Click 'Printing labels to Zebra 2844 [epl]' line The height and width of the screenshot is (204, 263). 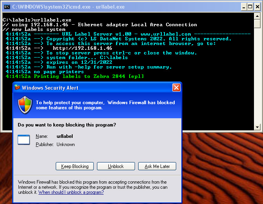[75, 76]
